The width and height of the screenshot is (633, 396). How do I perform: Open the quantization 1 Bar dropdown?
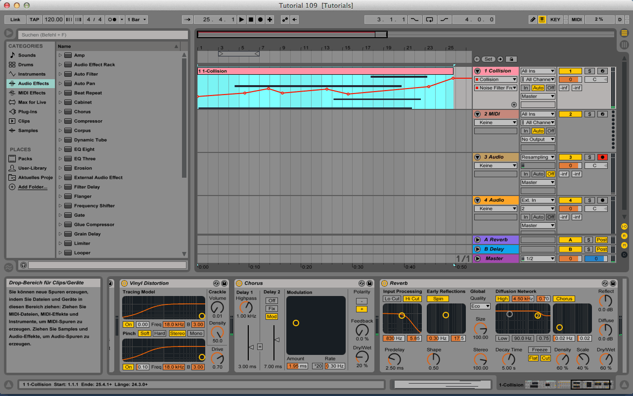coord(136,20)
